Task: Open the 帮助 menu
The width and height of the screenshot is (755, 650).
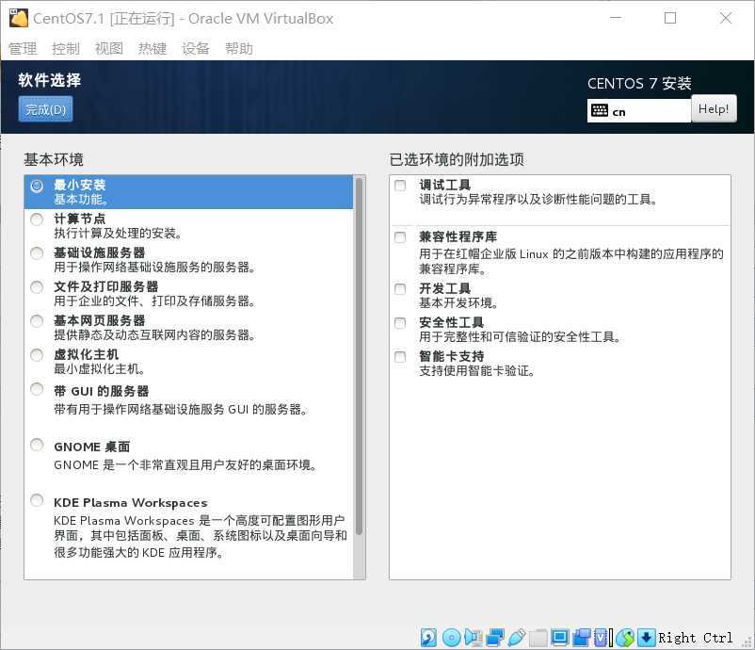Action: (x=239, y=49)
